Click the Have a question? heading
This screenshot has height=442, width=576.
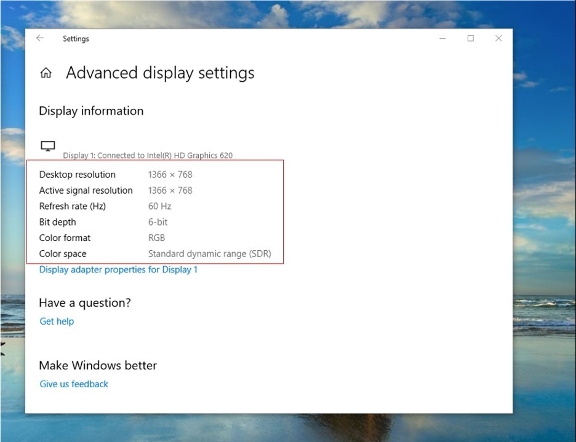pyautogui.click(x=85, y=303)
